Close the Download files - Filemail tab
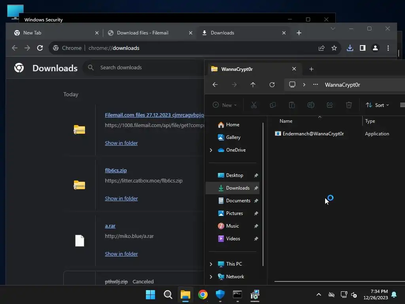405x304 pixels. point(191,33)
